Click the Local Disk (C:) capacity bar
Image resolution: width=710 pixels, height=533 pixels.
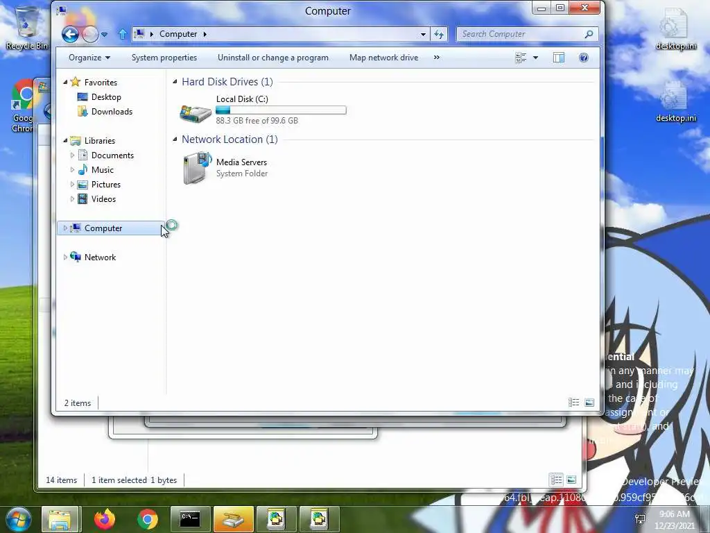click(x=281, y=110)
